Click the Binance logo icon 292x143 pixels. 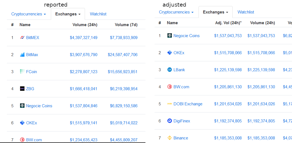(170, 138)
